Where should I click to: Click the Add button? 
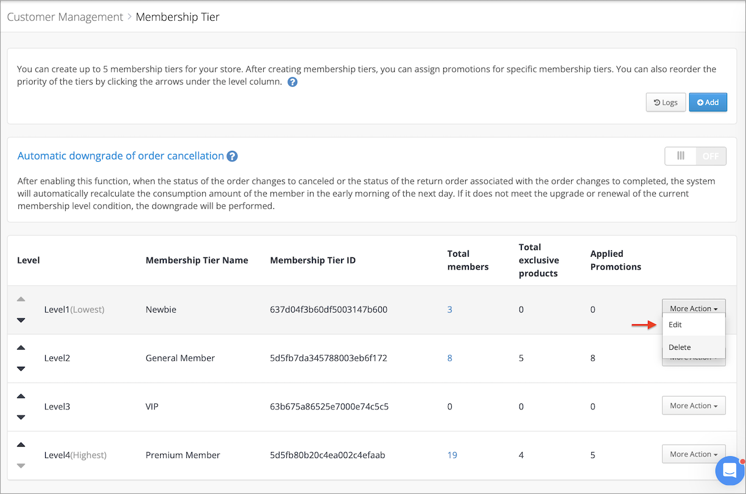tap(708, 102)
